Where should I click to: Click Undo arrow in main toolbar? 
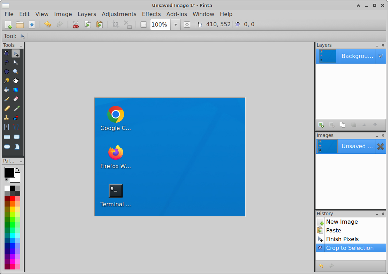pos(48,24)
